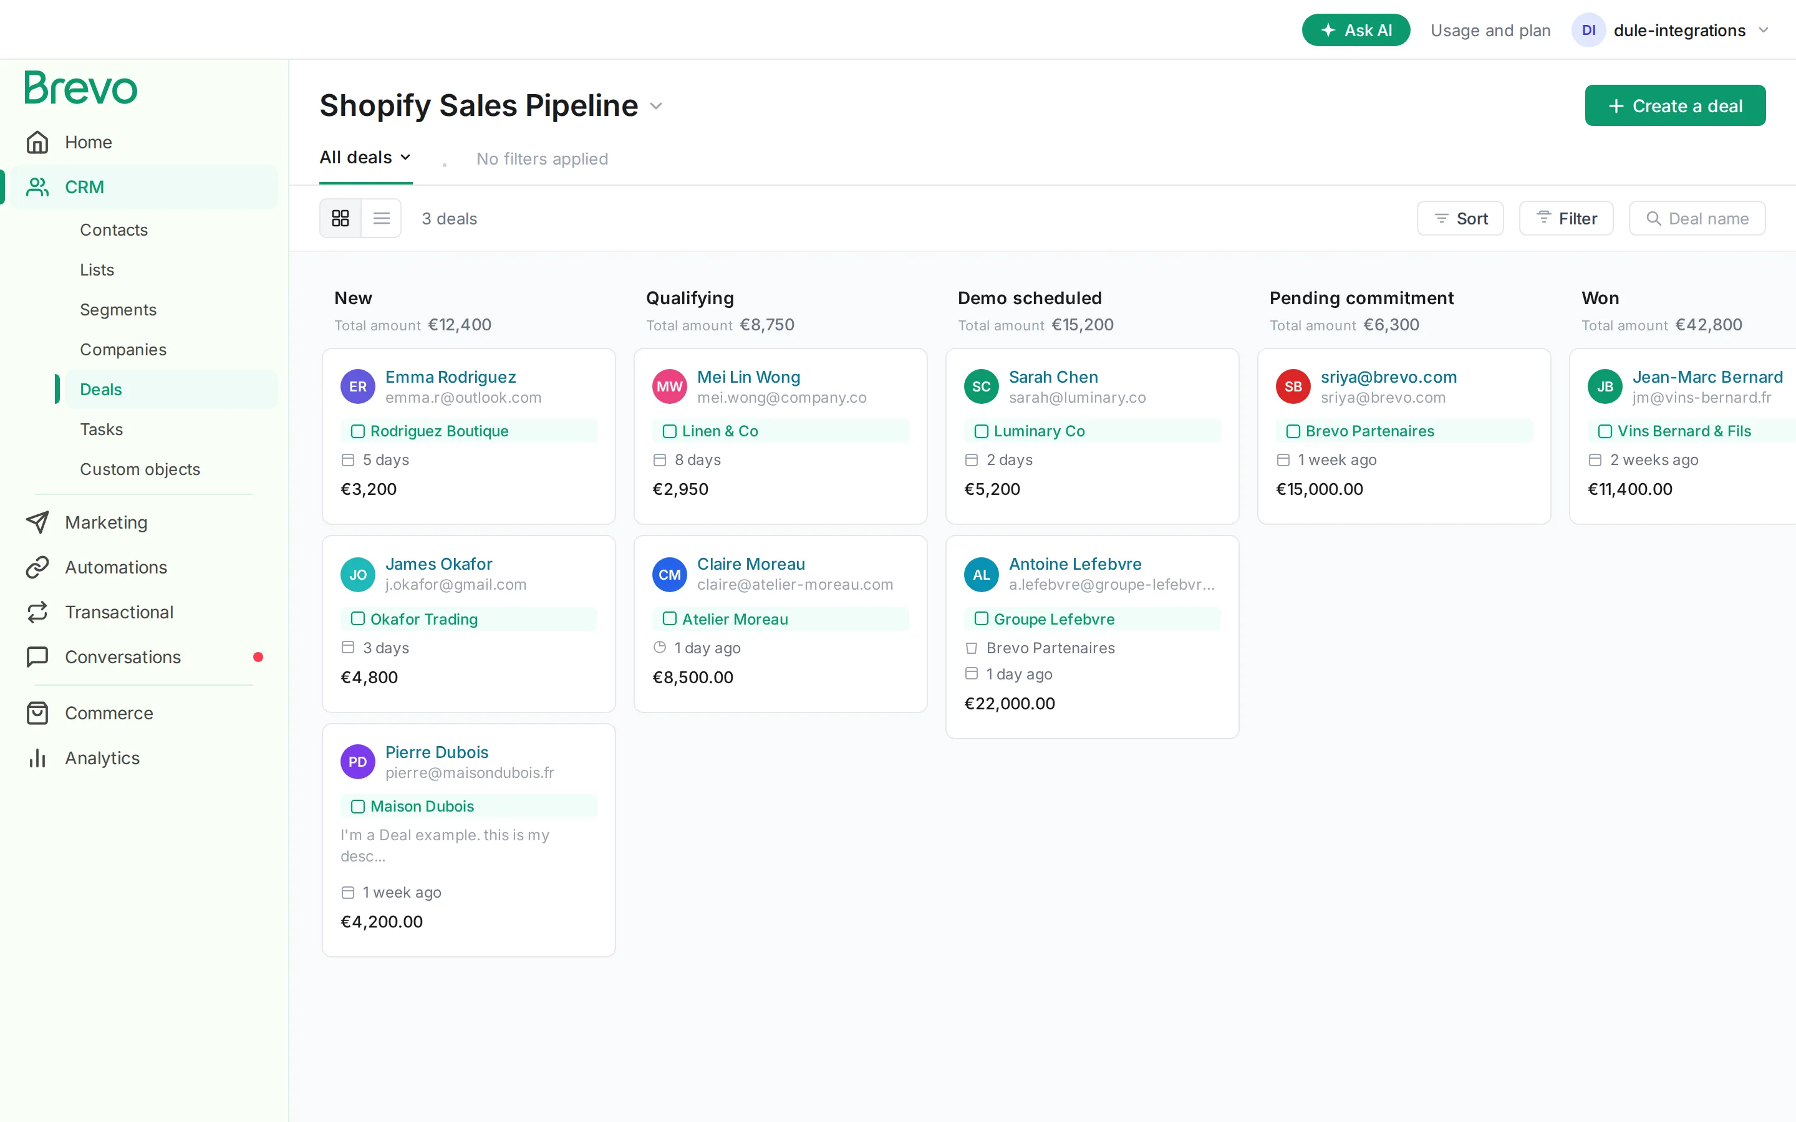
Task: Click the Commerce shopping bag icon
Action: (x=37, y=713)
